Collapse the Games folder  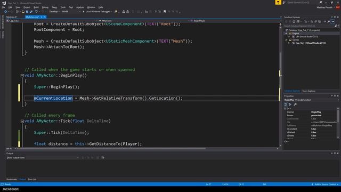point(286,40)
